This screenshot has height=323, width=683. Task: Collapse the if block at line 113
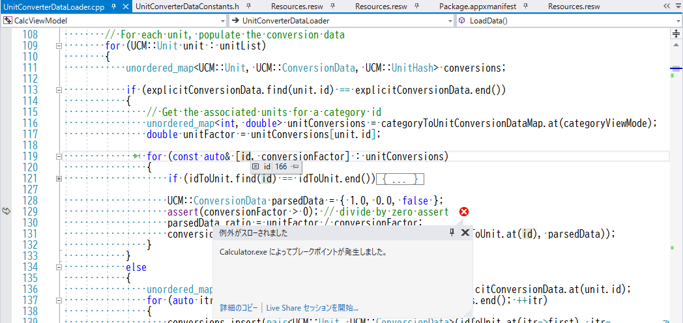point(59,90)
